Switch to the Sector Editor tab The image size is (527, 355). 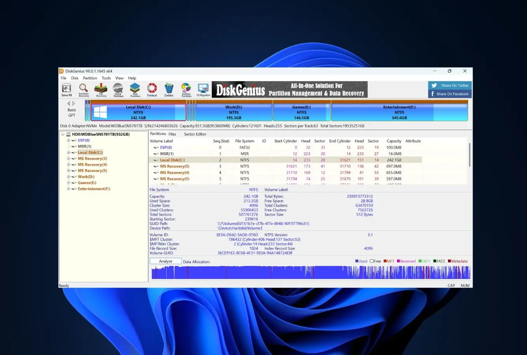[x=195, y=134]
